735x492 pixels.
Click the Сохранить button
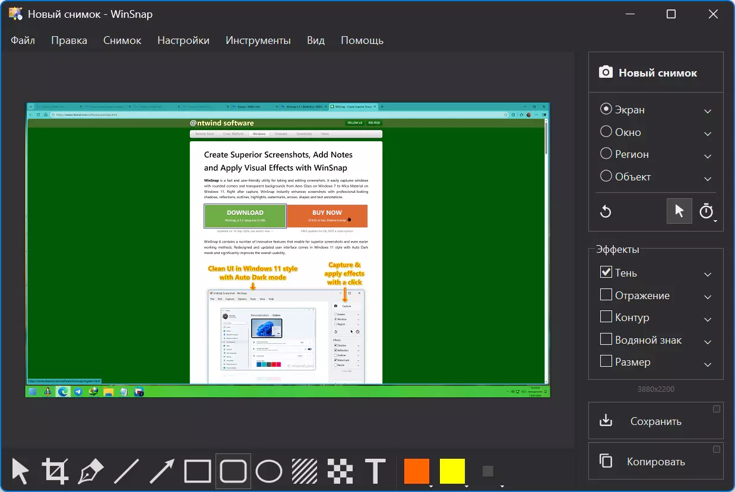point(656,421)
